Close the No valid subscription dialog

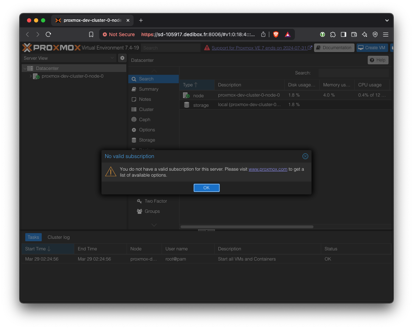coord(305,156)
